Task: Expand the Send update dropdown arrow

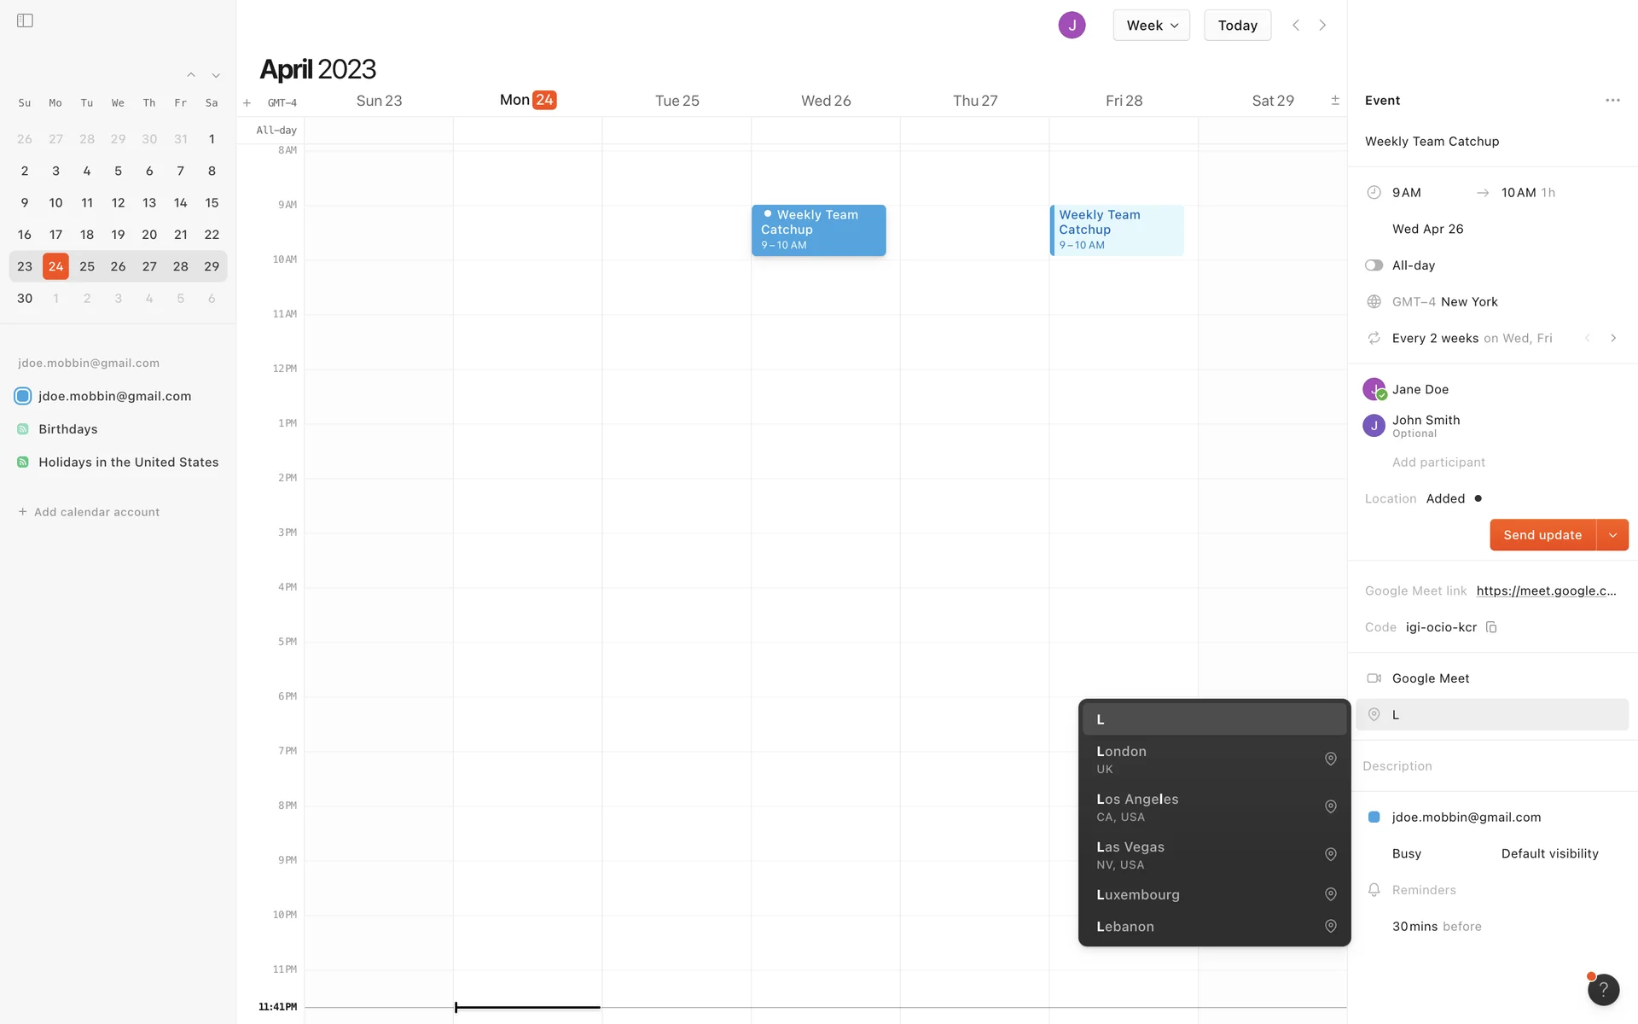Action: (x=1612, y=535)
